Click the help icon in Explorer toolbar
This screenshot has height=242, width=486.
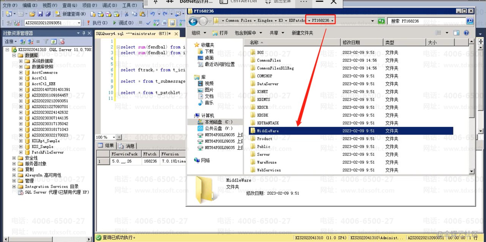coord(466,33)
